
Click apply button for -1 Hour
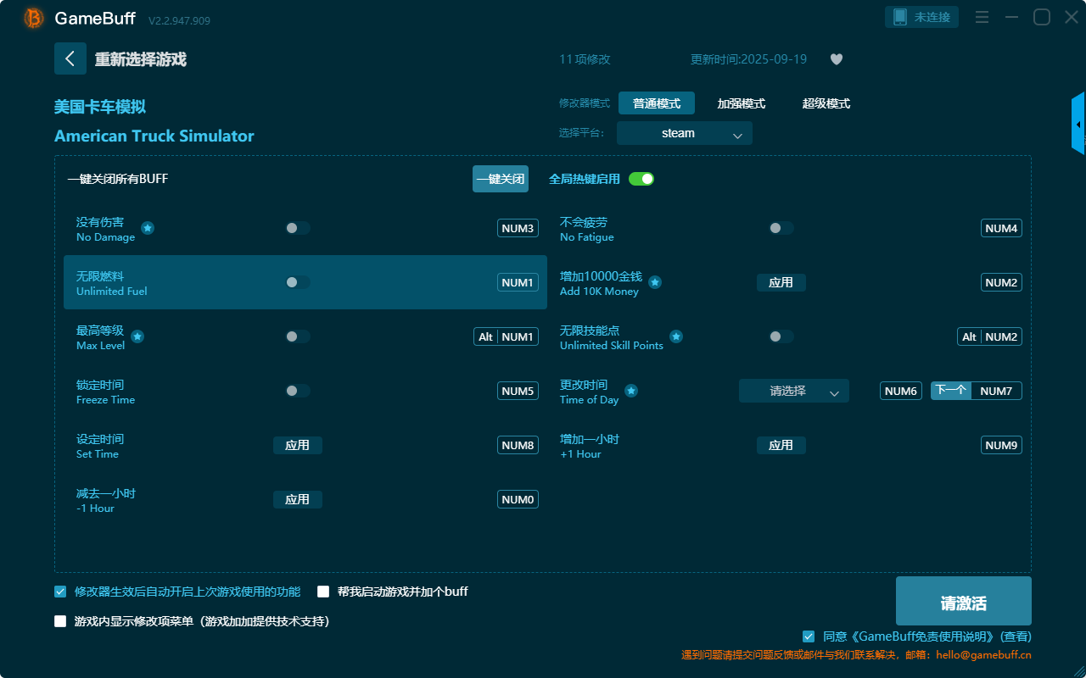pyautogui.click(x=298, y=499)
